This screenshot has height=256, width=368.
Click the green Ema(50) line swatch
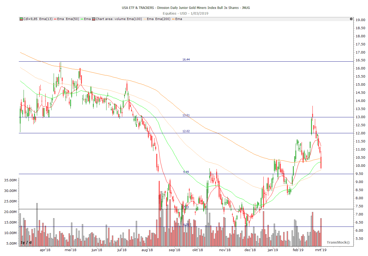tap(82, 19)
